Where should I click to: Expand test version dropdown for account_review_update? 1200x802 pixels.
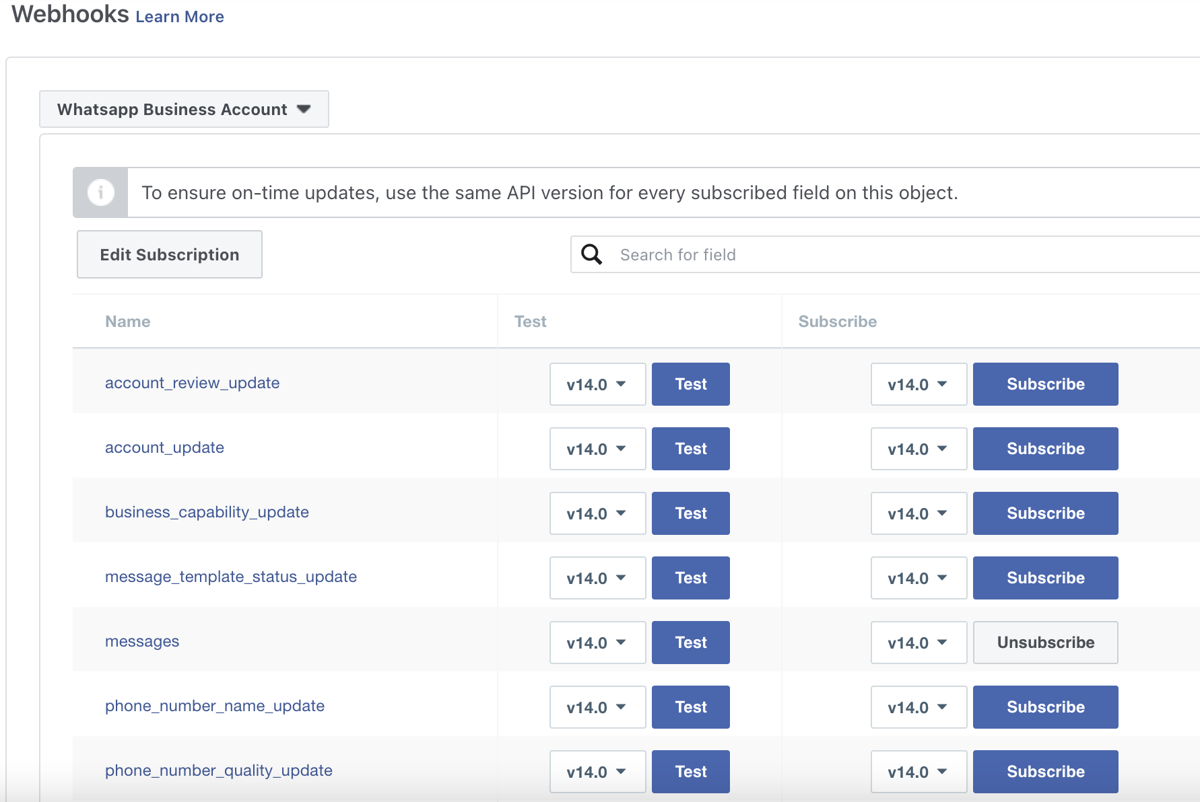(597, 384)
